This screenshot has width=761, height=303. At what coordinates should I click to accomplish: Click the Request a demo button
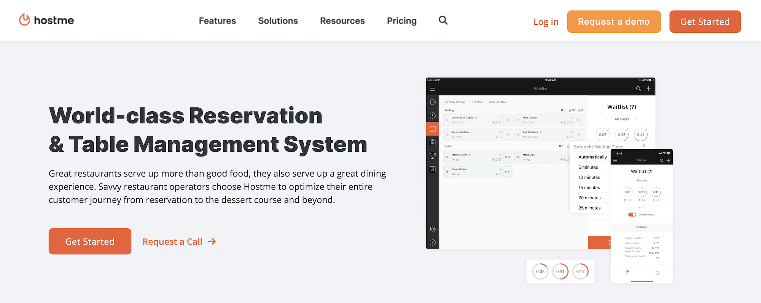tap(614, 21)
